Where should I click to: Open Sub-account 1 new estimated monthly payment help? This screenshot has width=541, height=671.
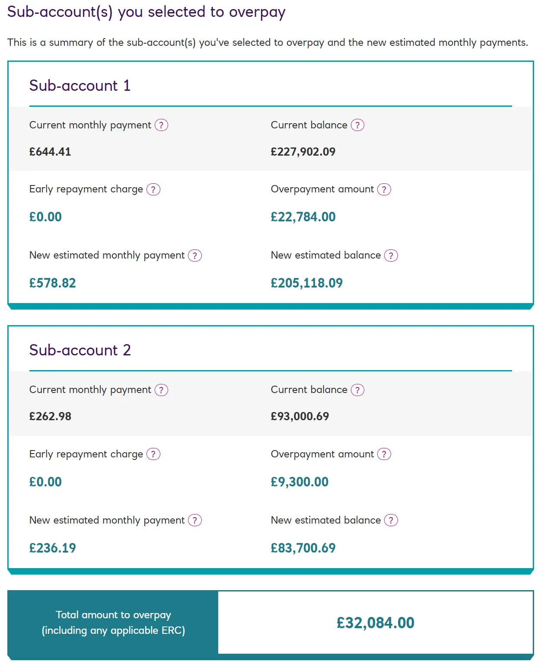(x=195, y=256)
